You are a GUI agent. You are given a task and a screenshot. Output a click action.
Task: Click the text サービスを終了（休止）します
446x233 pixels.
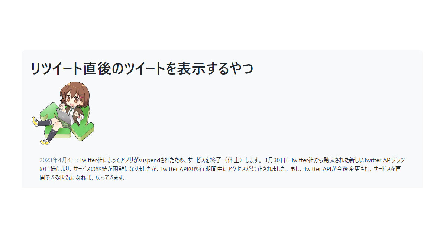[225, 160]
